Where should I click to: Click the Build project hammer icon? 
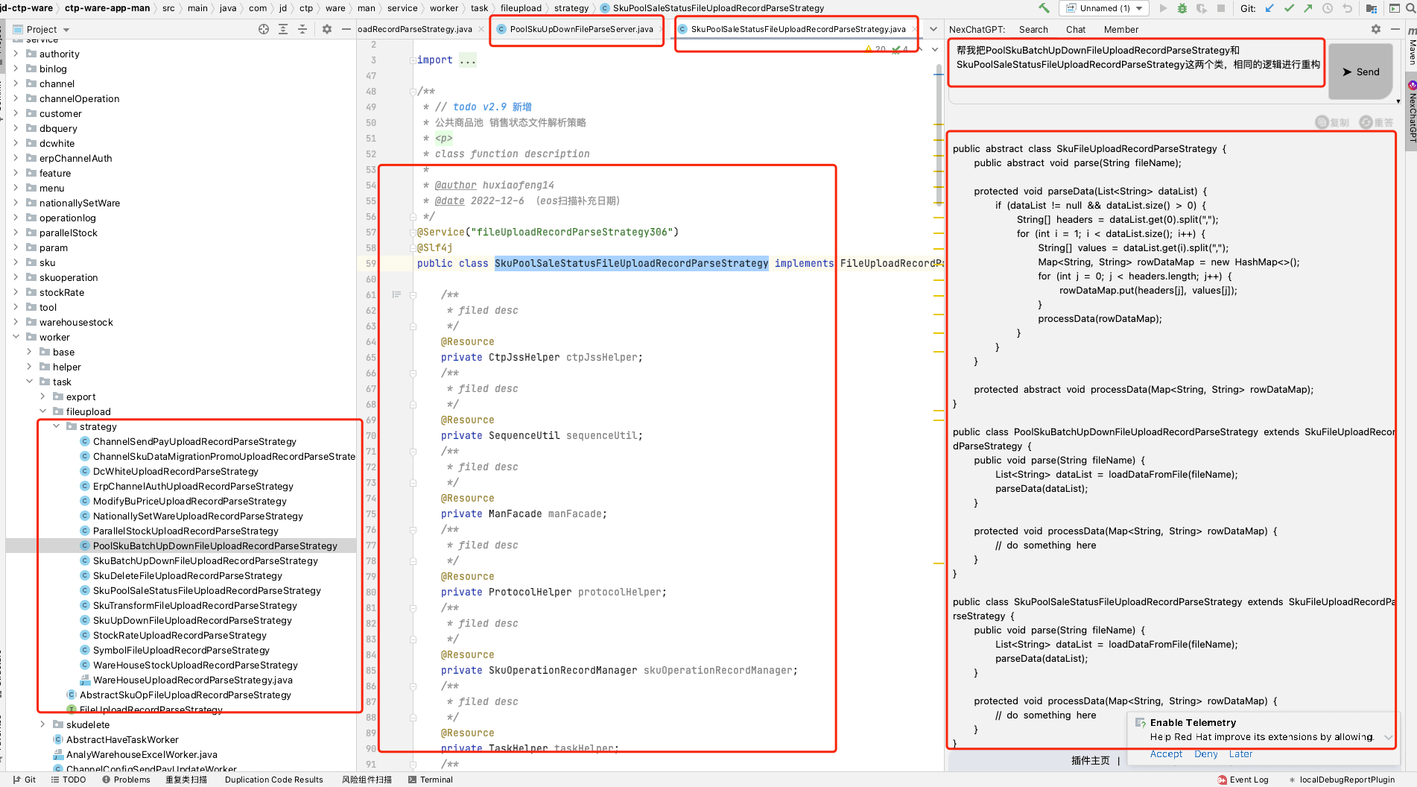[x=1044, y=8]
